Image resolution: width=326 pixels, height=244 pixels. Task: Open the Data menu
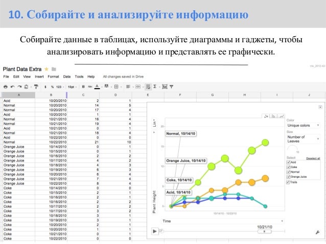click(x=67, y=76)
